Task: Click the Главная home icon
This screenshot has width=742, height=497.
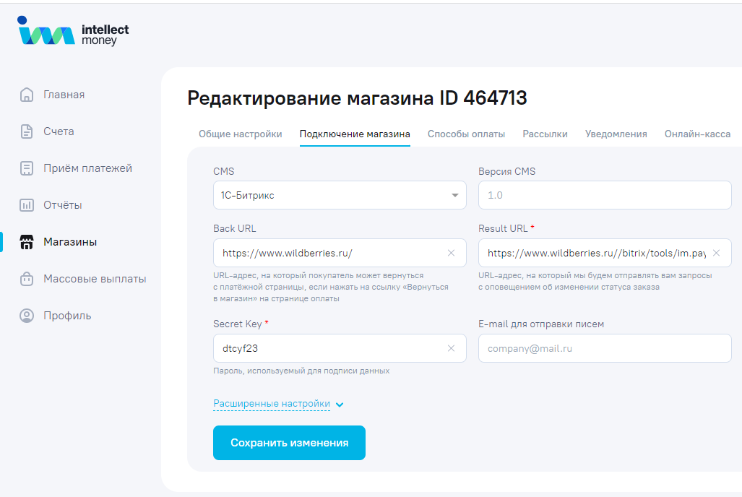Action: click(x=27, y=95)
